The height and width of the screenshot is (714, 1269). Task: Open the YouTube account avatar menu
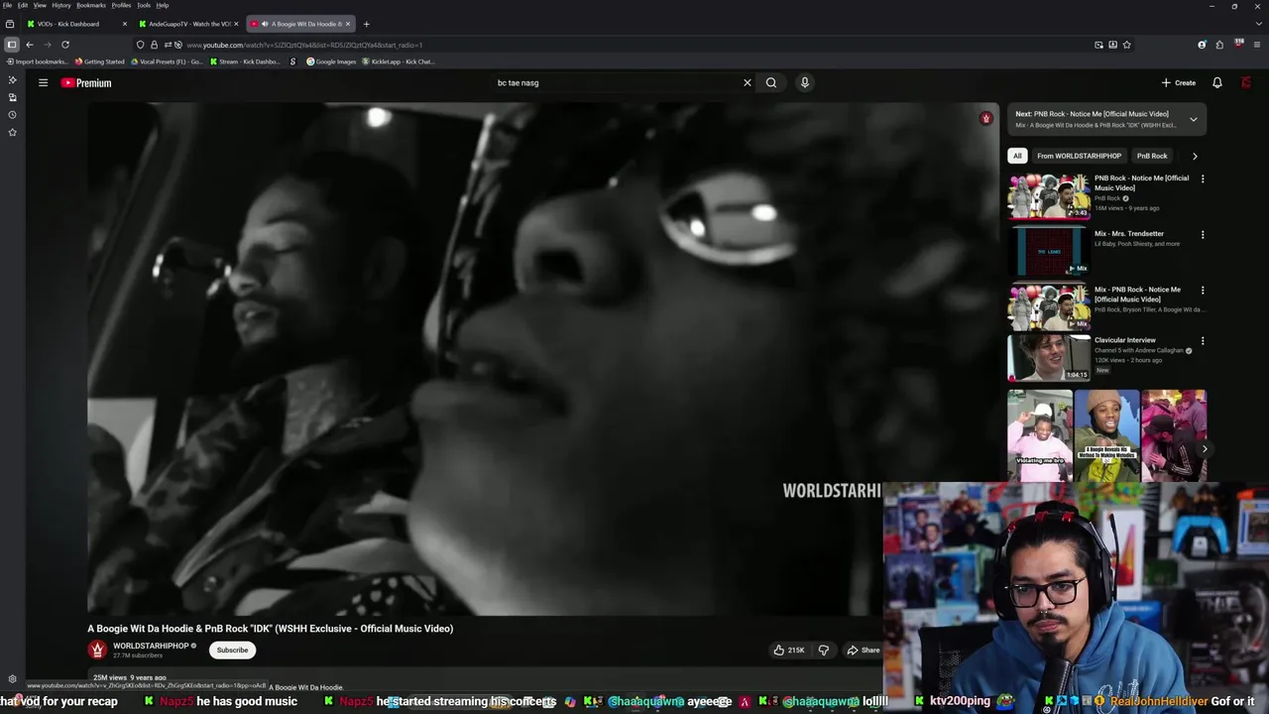1246,83
